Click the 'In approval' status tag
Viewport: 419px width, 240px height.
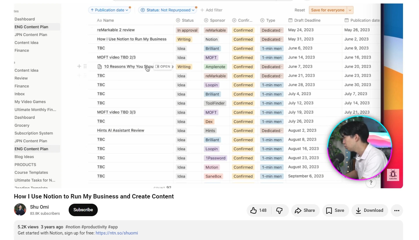(x=187, y=30)
